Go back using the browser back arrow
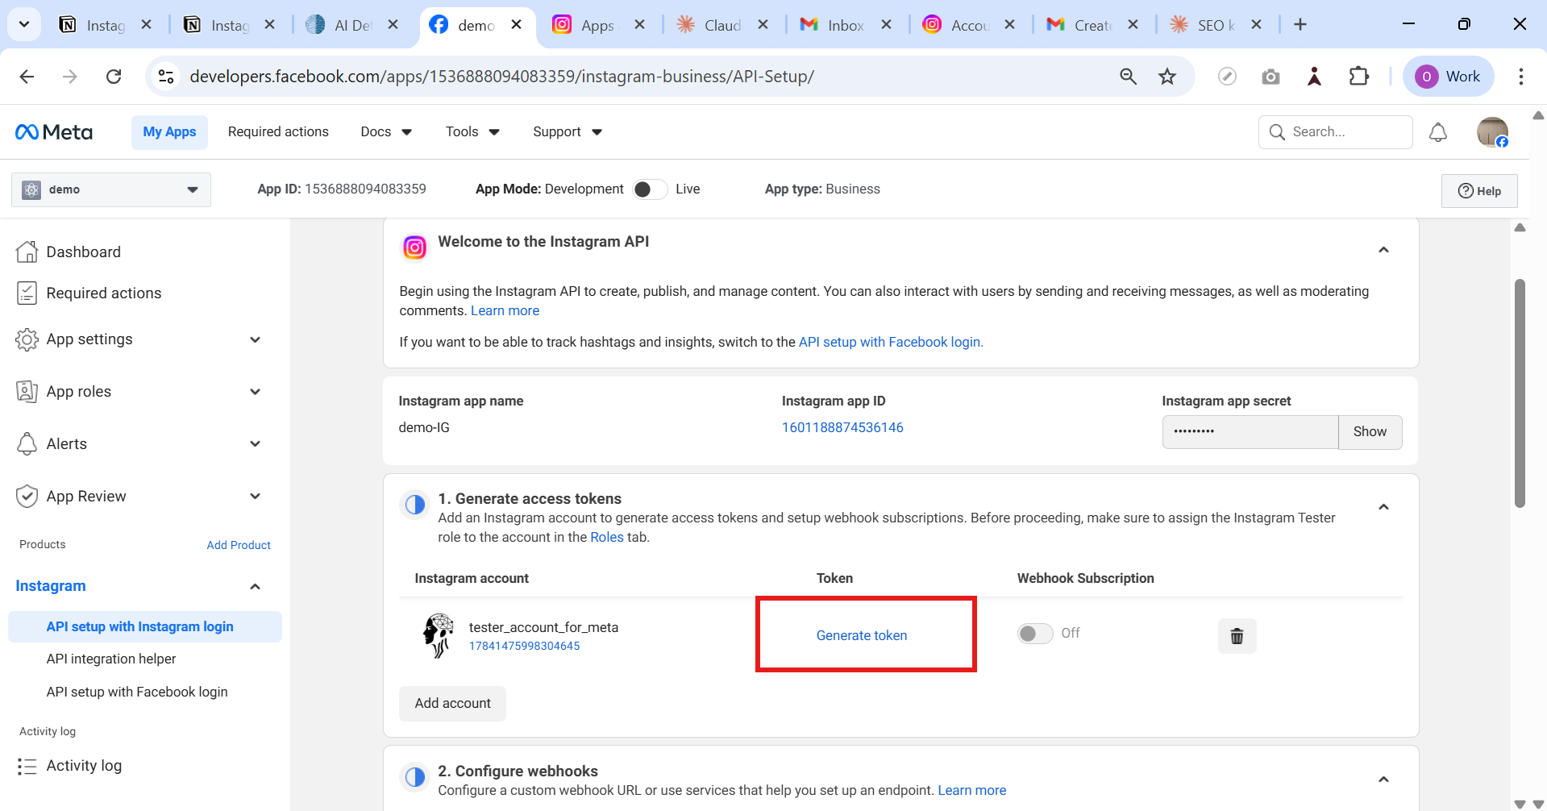Viewport: 1547px width, 811px height. (27, 77)
